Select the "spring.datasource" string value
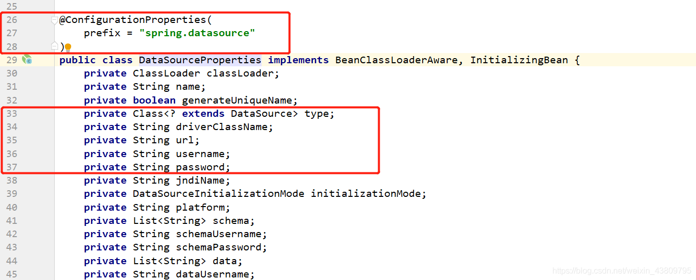 197,33
